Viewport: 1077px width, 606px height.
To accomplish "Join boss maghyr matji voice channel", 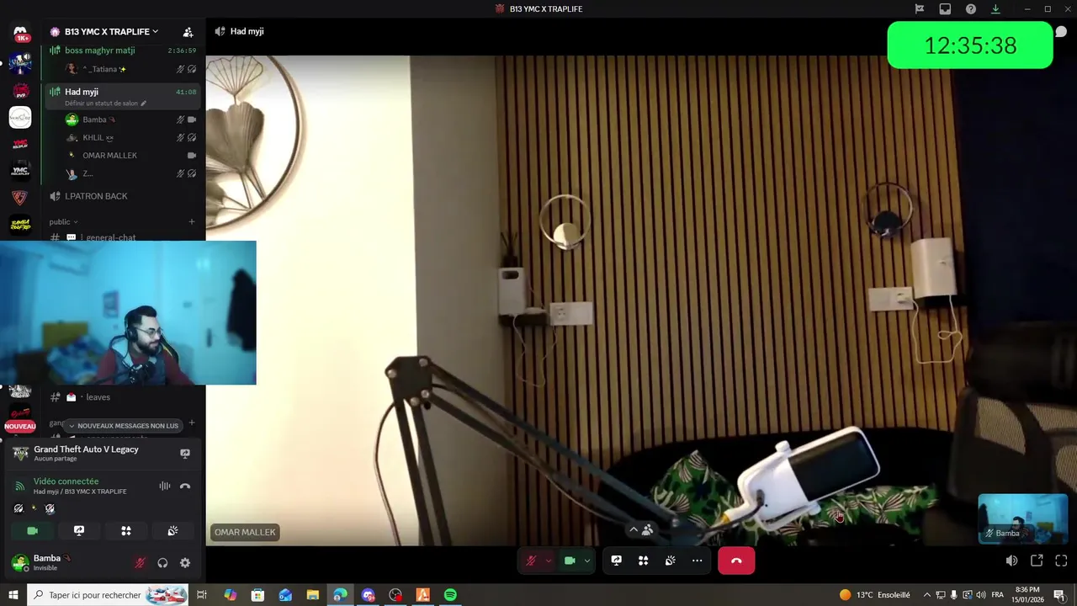I will (124, 50).
